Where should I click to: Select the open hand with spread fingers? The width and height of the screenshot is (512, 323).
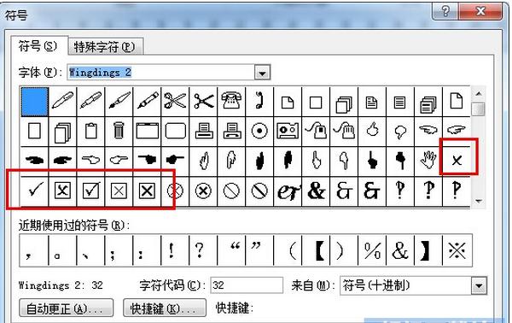pyautogui.click(x=428, y=161)
